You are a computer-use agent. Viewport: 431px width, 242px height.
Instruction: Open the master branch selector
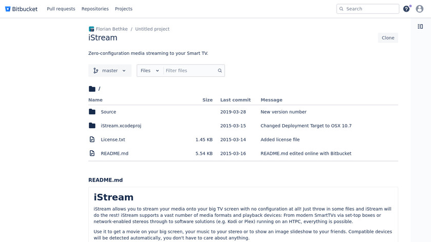(x=110, y=71)
